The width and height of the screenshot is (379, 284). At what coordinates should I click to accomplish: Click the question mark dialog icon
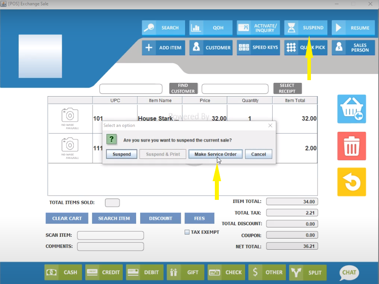pyautogui.click(x=111, y=139)
